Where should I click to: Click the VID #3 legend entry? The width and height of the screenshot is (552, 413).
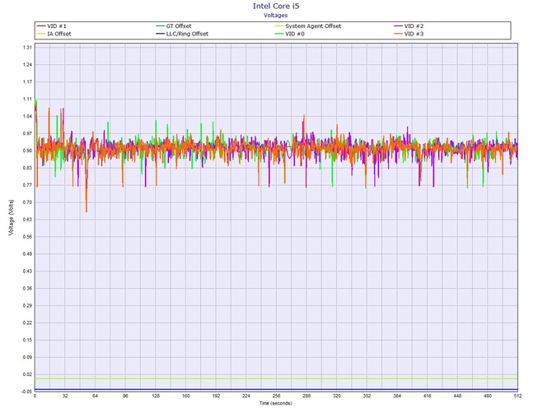pyautogui.click(x=409, y=34)
